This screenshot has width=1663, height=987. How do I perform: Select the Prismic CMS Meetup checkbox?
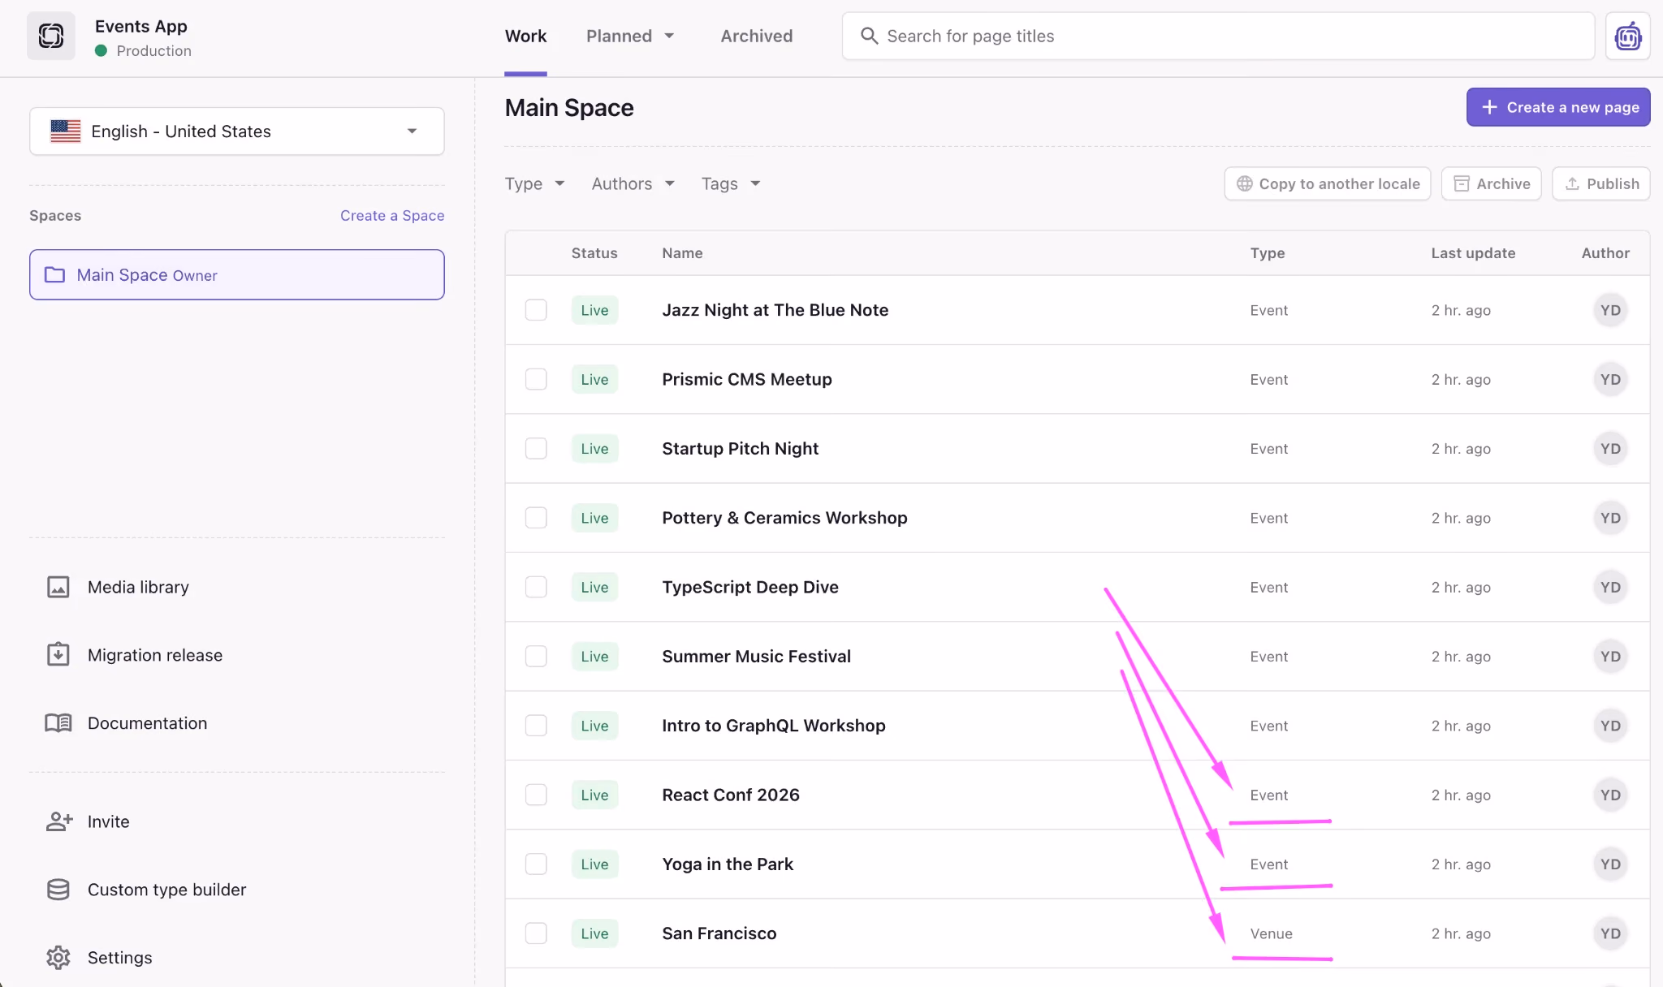[536, 379]
